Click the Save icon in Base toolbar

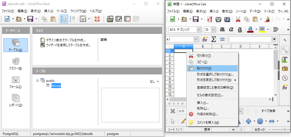coord(30,19)
